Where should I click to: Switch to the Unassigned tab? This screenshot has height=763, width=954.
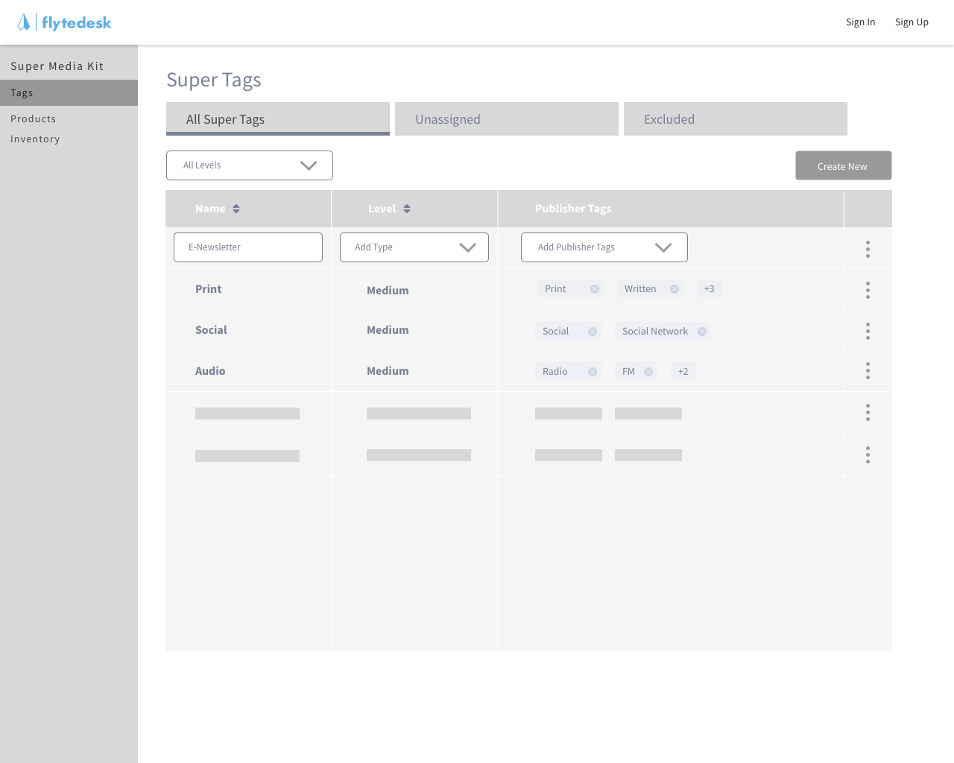click(507, 119)
